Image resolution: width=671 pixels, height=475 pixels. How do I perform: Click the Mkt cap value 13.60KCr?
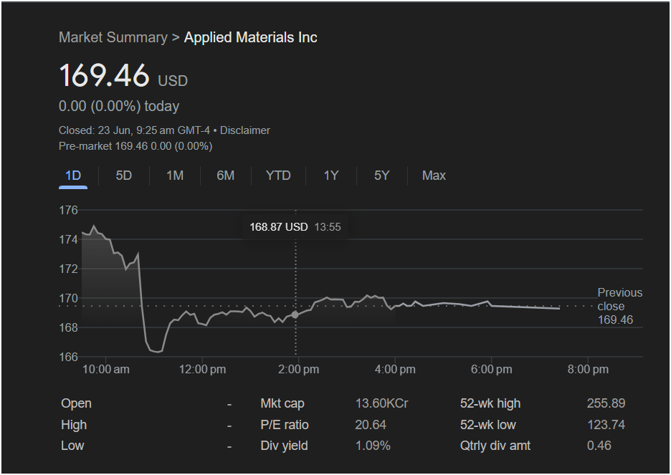[381, 403]
